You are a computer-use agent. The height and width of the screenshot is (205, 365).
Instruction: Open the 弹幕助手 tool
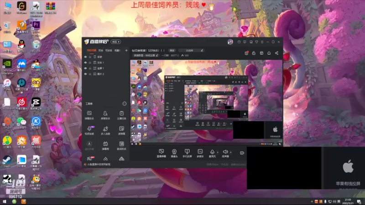pos(89,115)
